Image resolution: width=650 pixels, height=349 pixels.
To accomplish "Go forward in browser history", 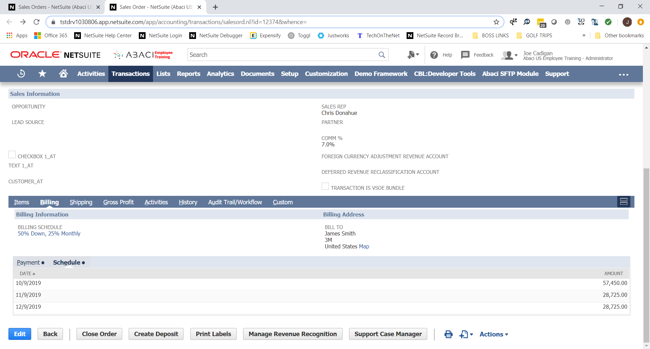I will tap(23, 22).
